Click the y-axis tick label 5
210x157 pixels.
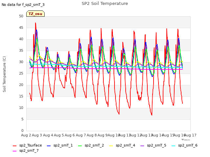[22, 119]
